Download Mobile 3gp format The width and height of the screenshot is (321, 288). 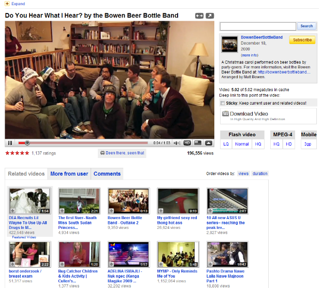click(x=308, y=144)
